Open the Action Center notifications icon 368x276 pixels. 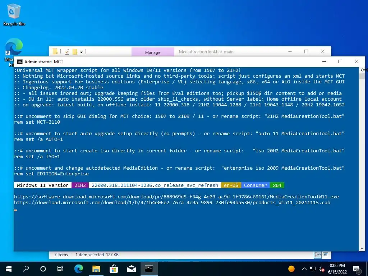click(x=356, y=269)
